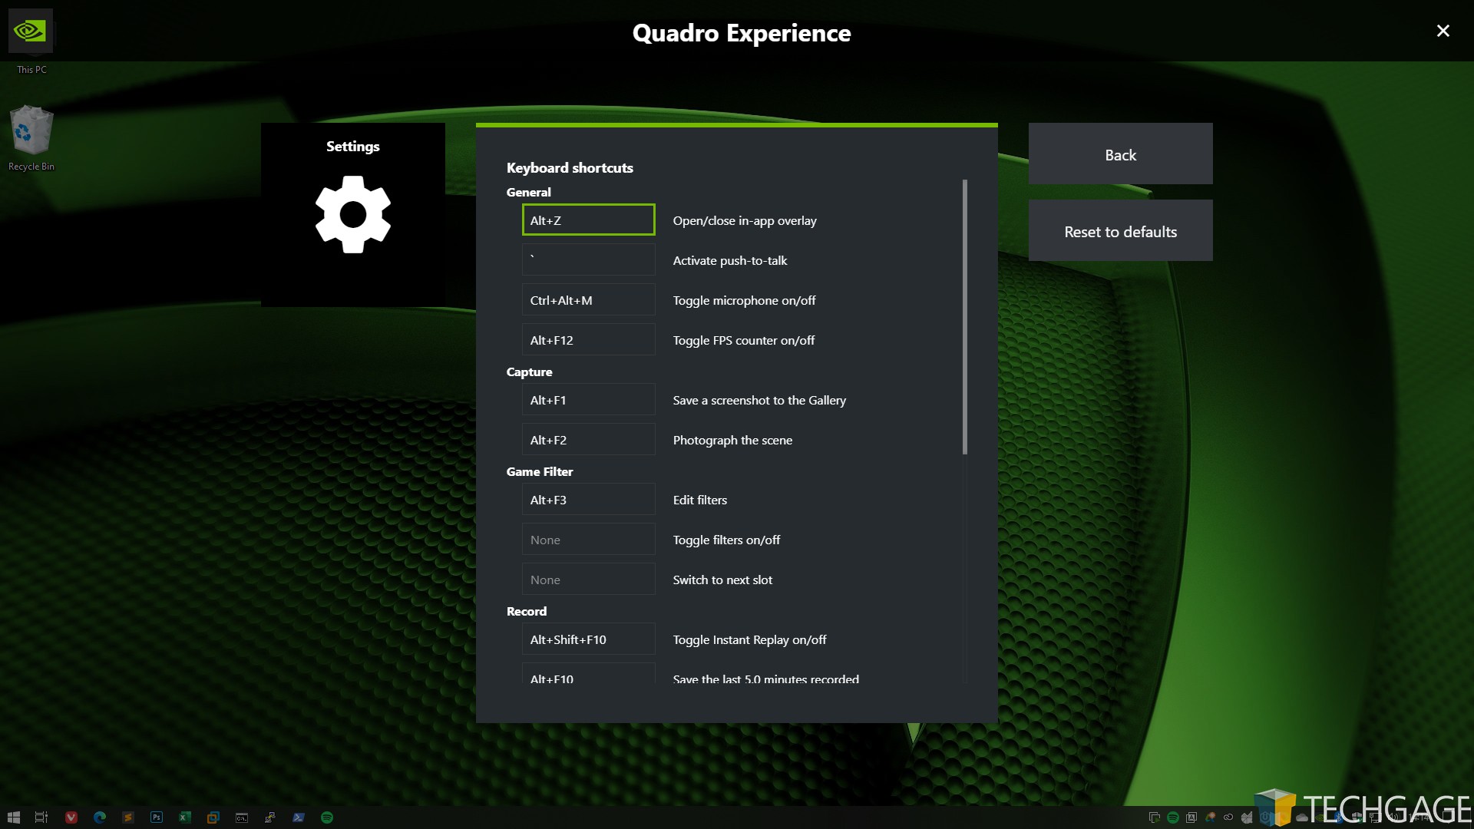
Task: Expand the Capture section shortcuts
Action: (x=528, y=372)
